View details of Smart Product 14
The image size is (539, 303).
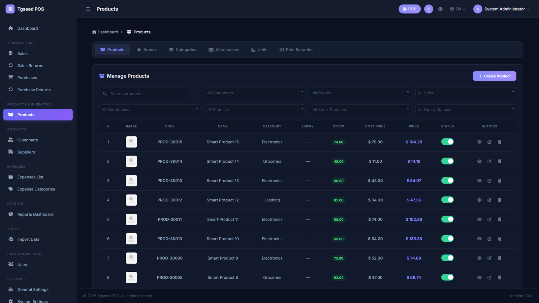(479, 161)
